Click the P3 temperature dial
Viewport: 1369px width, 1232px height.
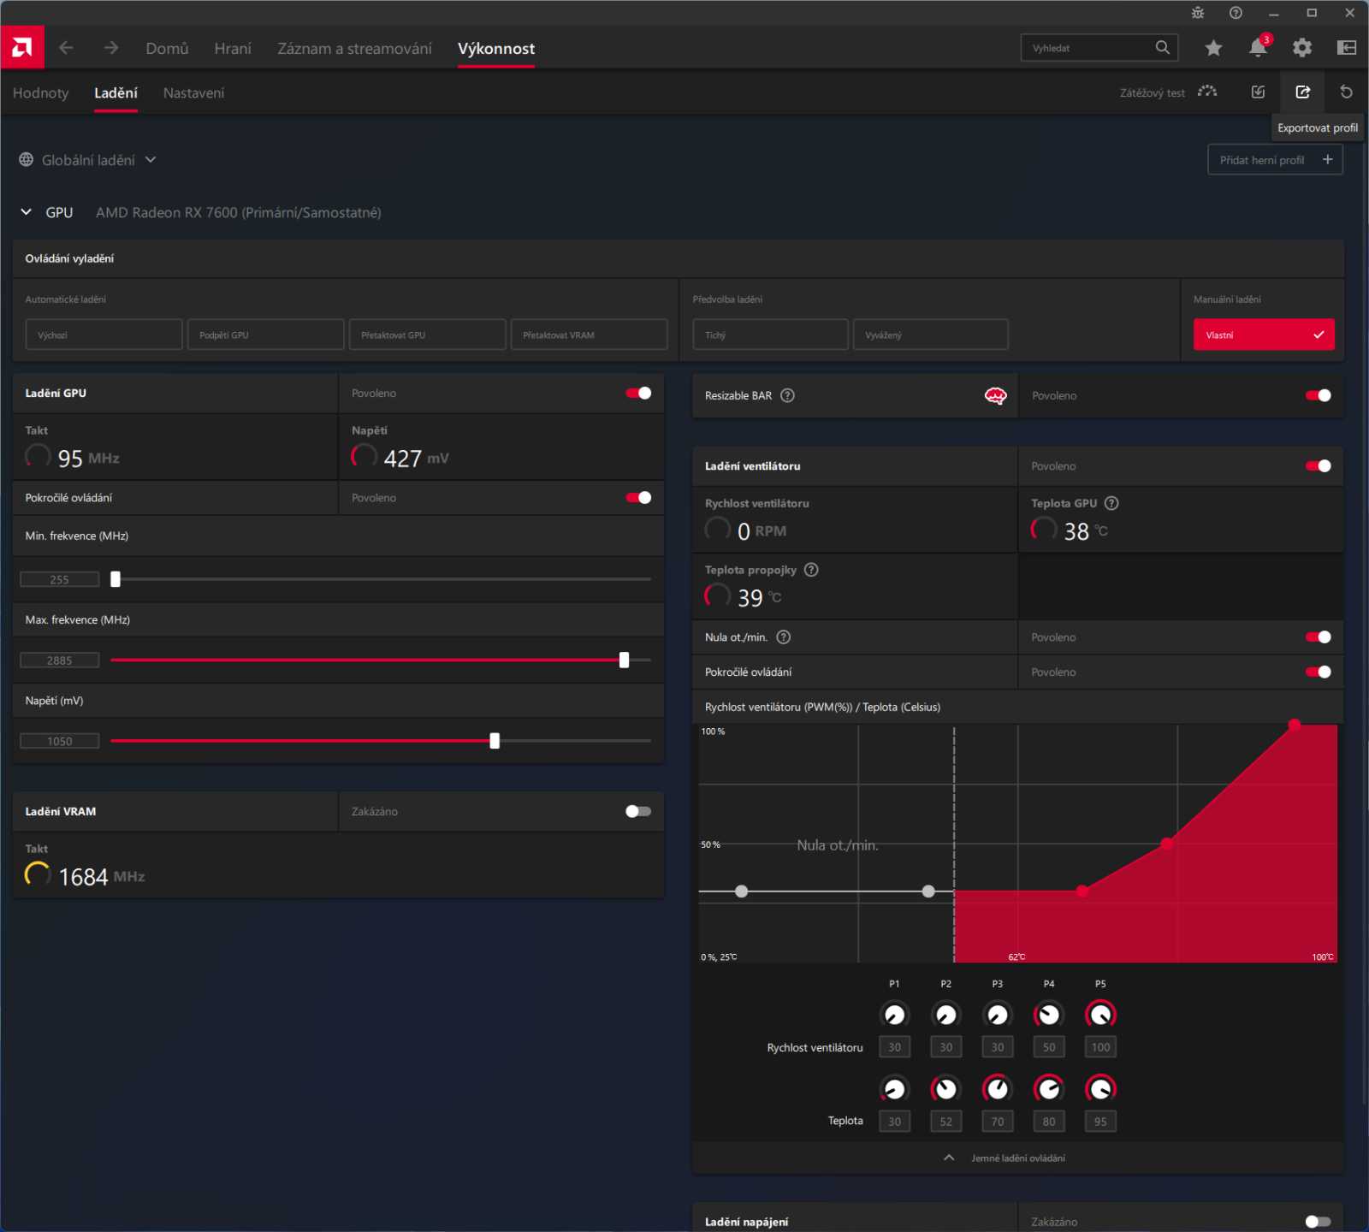998,1089
